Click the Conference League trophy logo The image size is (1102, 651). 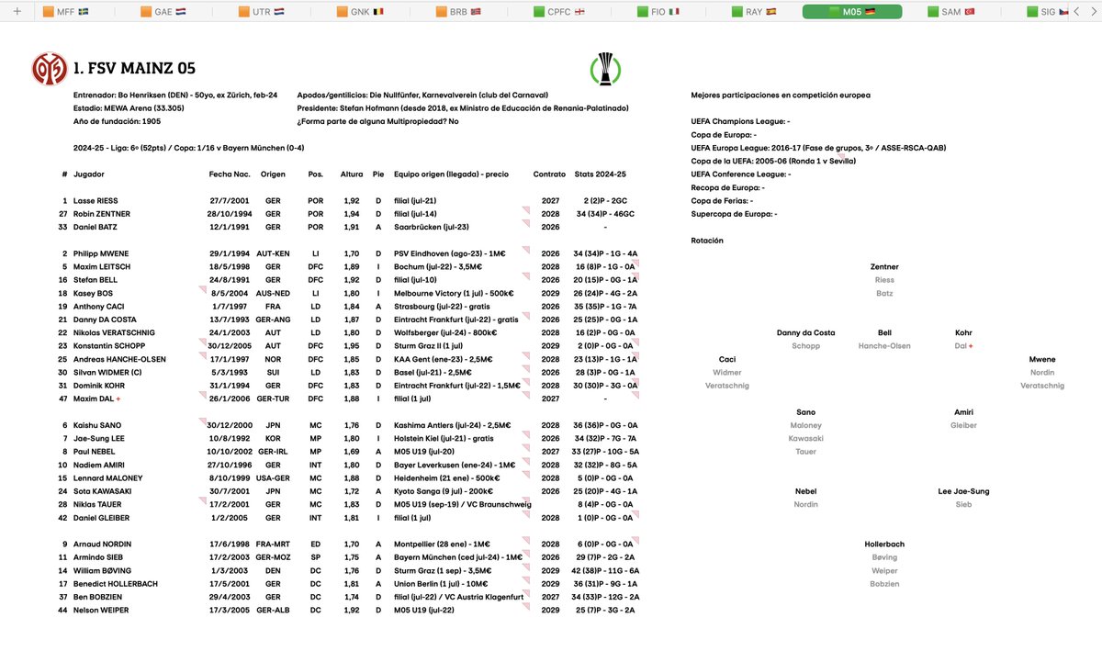(604, 69)
